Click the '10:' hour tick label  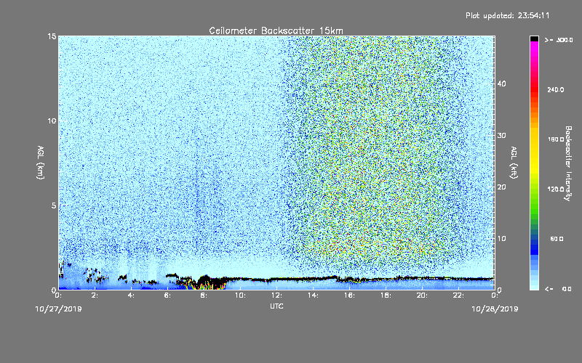coord(240,295)
